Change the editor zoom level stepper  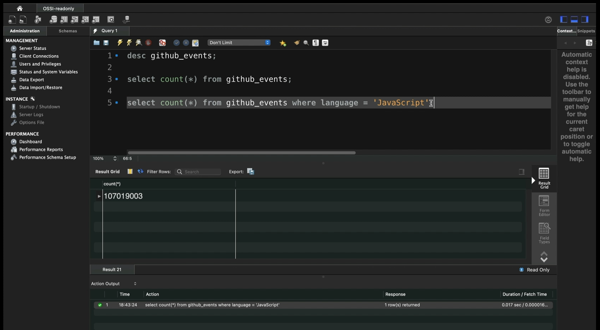pyautogui.click(x=115, y=159)
